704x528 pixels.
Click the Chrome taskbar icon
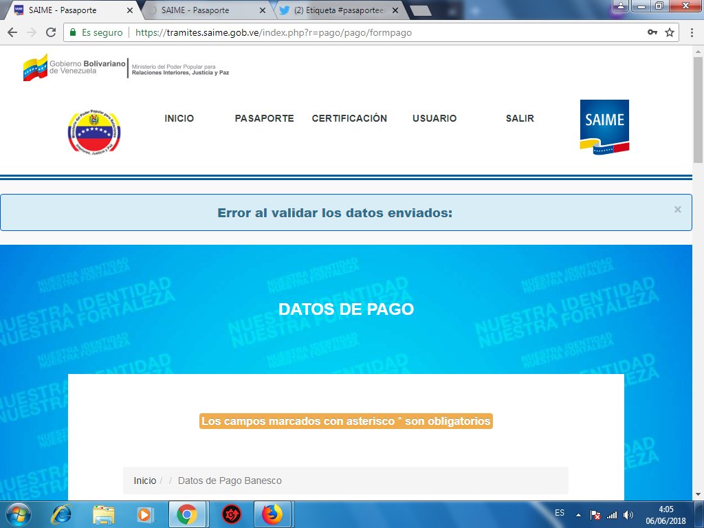[x=187, y=514]
